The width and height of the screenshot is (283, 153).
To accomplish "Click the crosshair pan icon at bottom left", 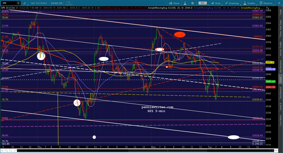I will click(2, 151).
